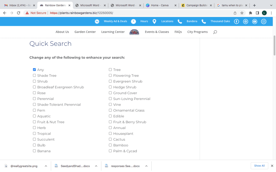Open the Pinterest icon in the blue bar

(x=246, y=21)
